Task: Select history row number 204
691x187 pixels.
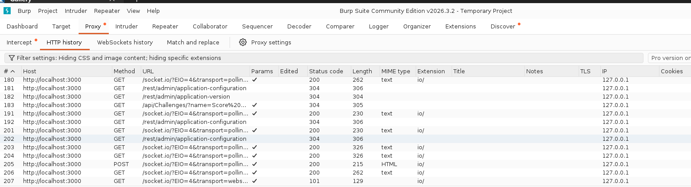Action: 345,156
